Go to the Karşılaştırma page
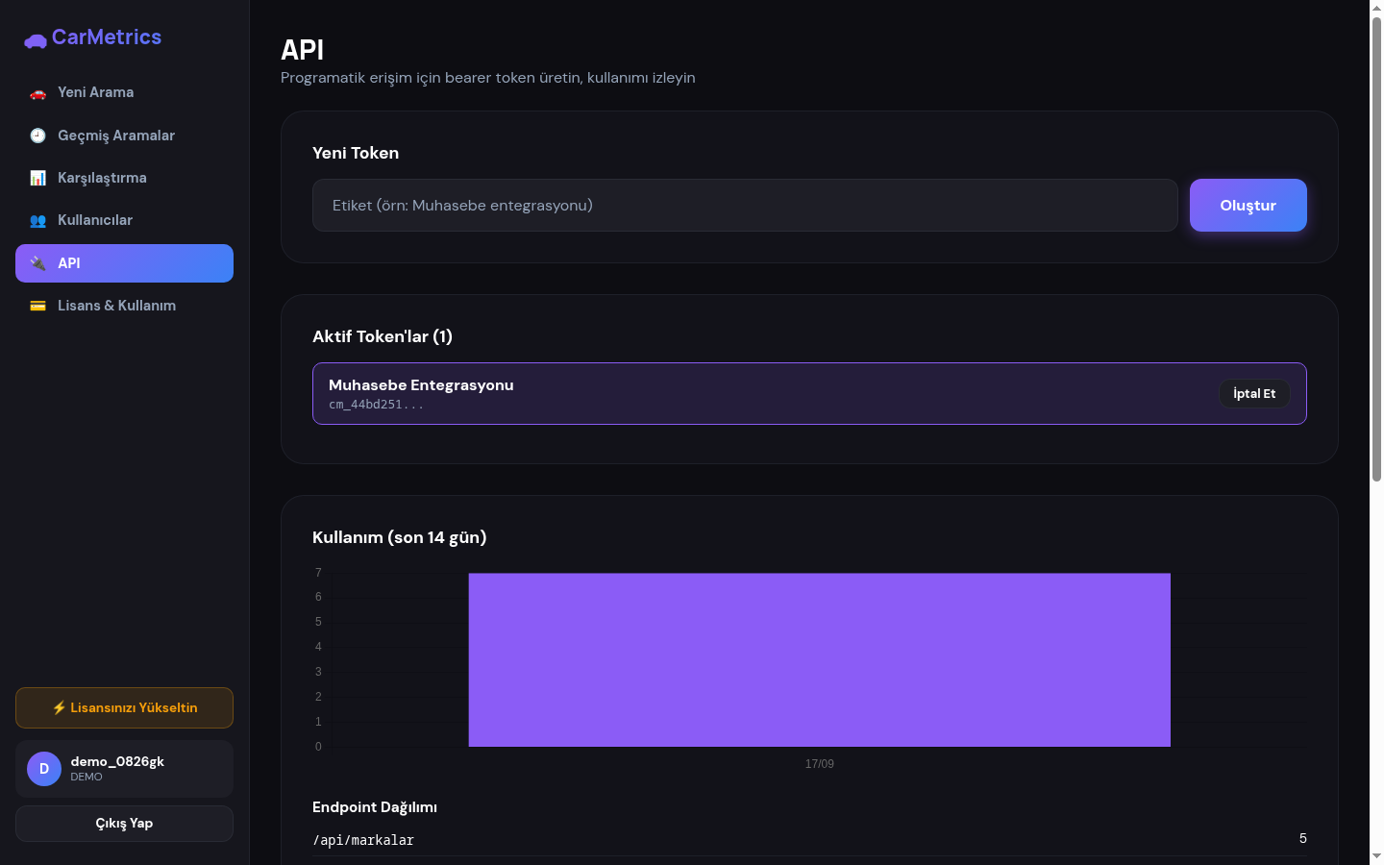 tap(124, 178)
